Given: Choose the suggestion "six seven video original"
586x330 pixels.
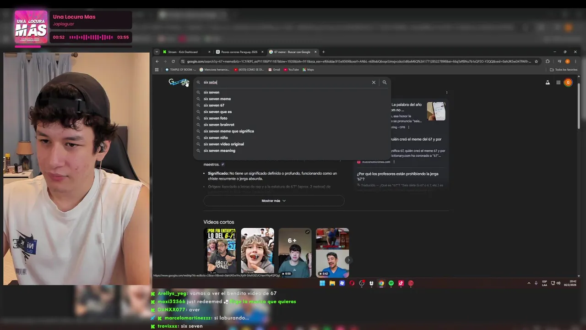Looking at the screenshot, I should tap(292, 144).
